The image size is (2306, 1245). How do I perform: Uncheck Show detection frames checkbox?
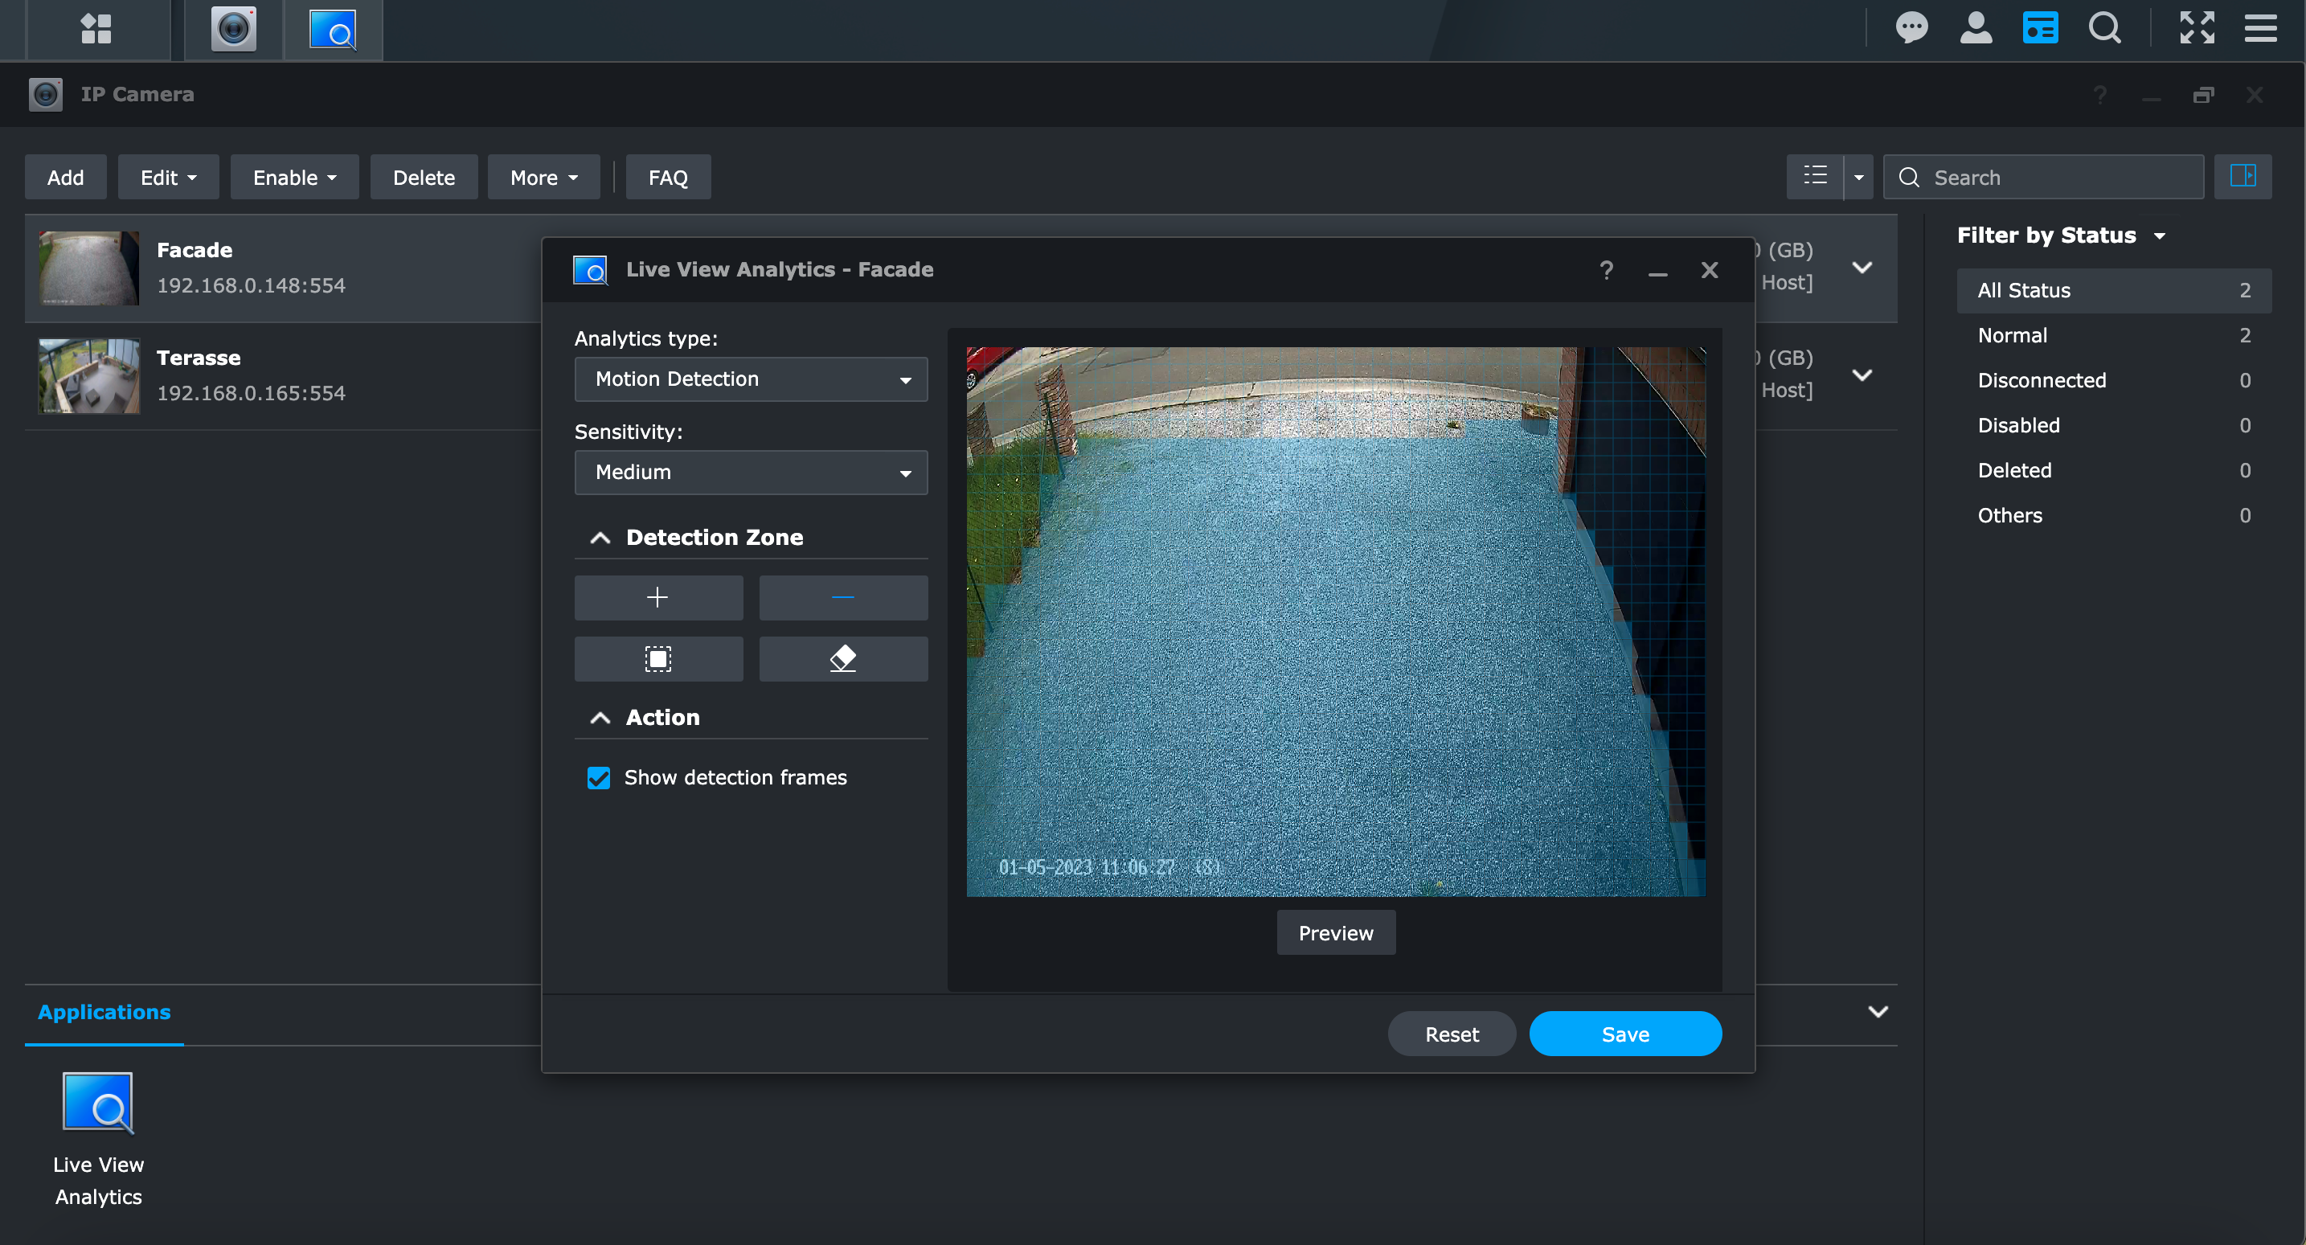599,777
